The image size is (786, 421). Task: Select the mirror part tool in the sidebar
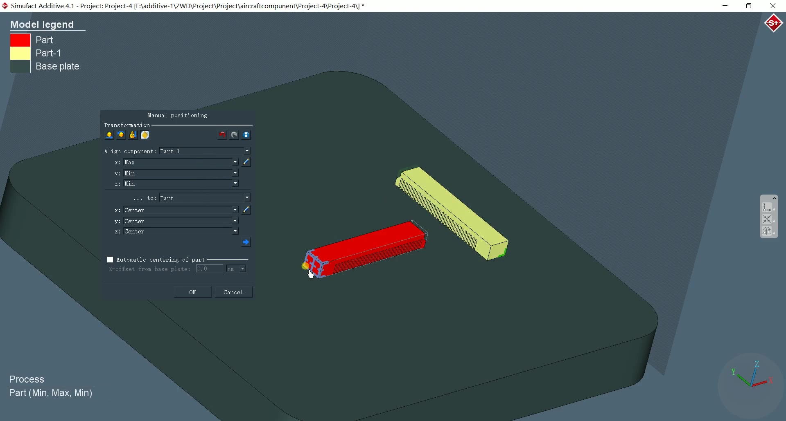[767, 231]
